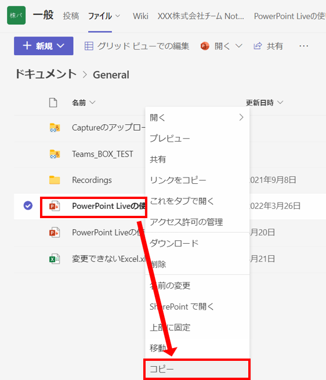Click the Recordings folder icon

(55, 180)
